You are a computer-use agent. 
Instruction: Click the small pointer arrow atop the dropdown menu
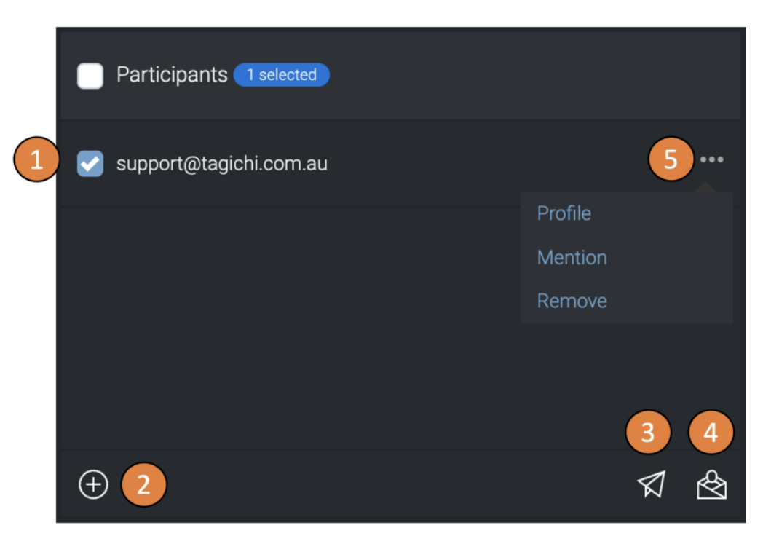click(x=704, y=189)
